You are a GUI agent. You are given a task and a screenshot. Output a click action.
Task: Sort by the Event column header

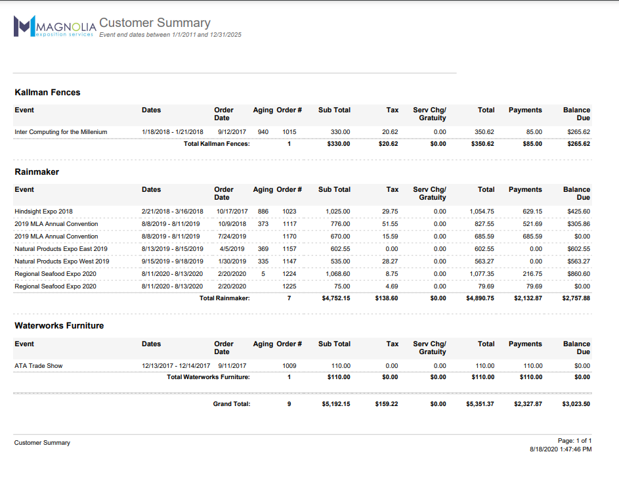(24, 110)
